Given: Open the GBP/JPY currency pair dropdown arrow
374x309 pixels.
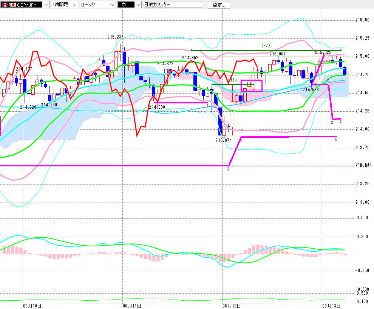Looking at the screenshot, I should click(46, 5).
